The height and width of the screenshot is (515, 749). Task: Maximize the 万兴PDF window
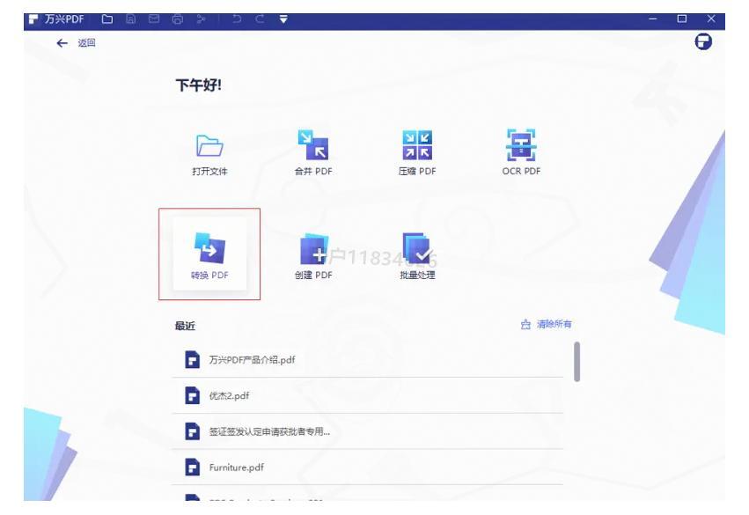click(681, 18)
